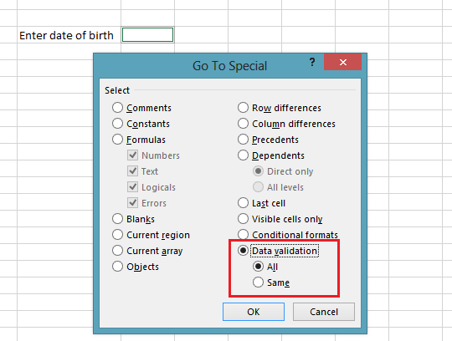Click the date of birth input cell
The image size is (452, 341).
tap(147, 35)
